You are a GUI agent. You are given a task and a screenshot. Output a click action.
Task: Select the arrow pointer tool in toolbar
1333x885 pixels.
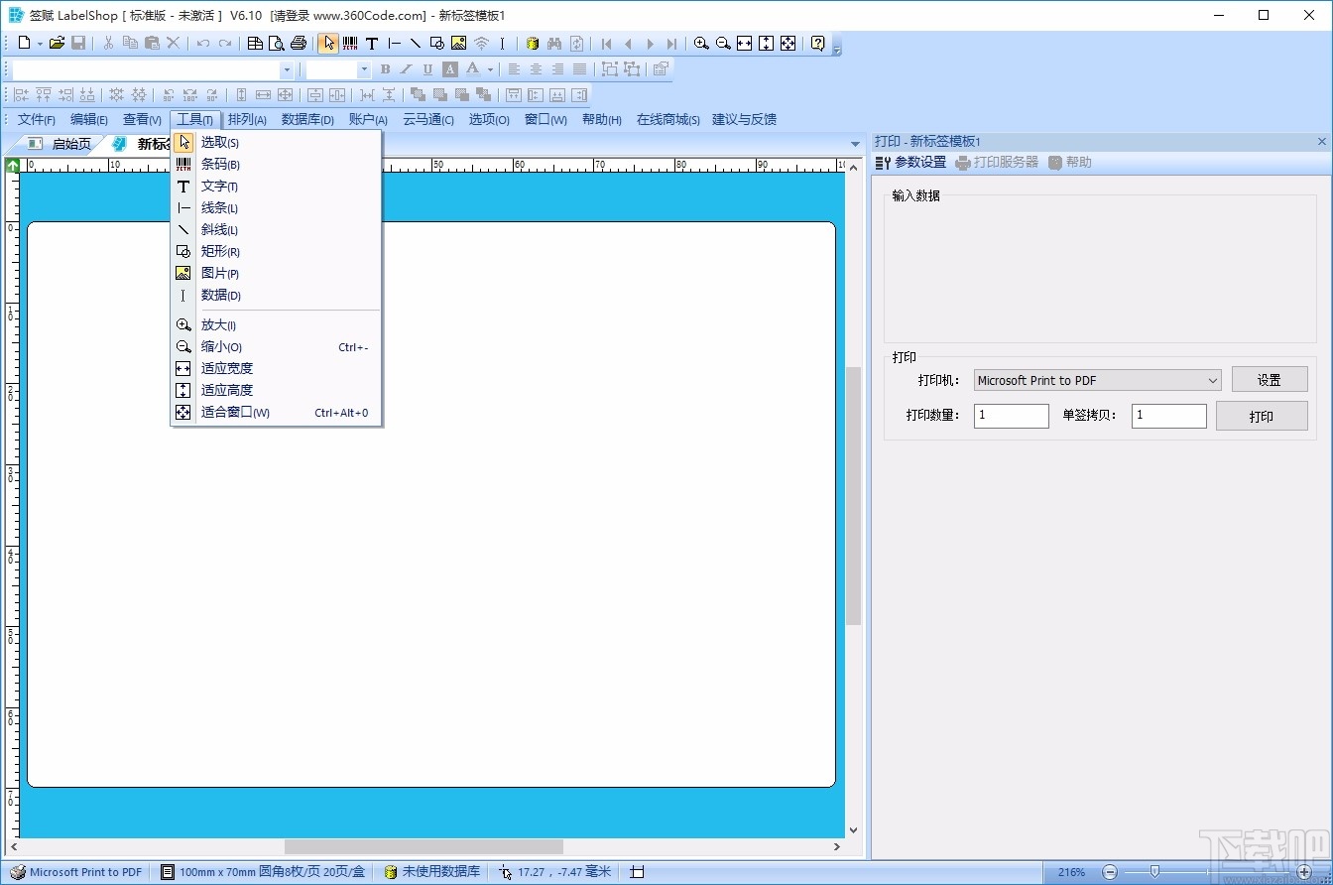click(x=328, y=43)
